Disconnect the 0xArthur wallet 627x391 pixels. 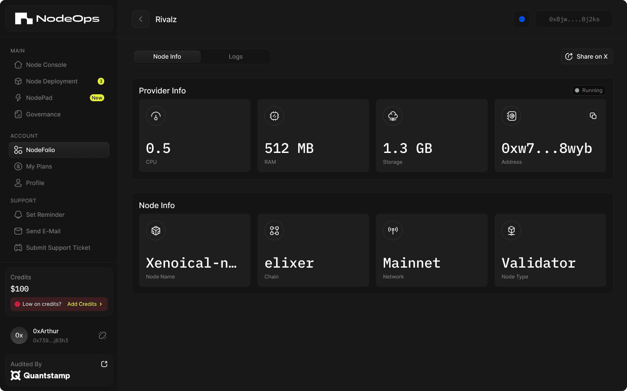(x=102, y=335)
